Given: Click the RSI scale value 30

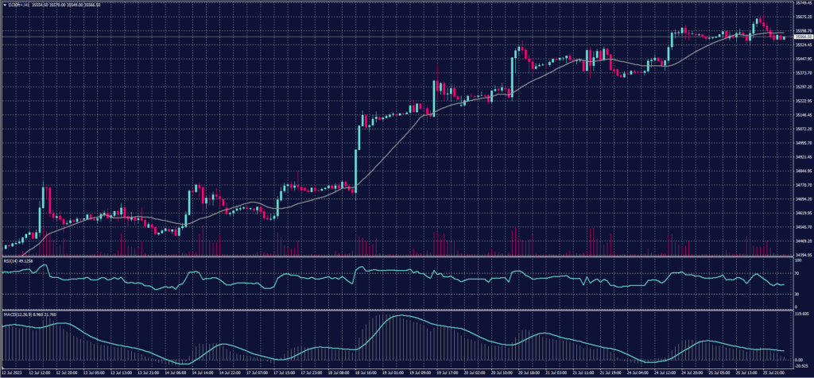Looking at the screenshot, I should [796, 295].
